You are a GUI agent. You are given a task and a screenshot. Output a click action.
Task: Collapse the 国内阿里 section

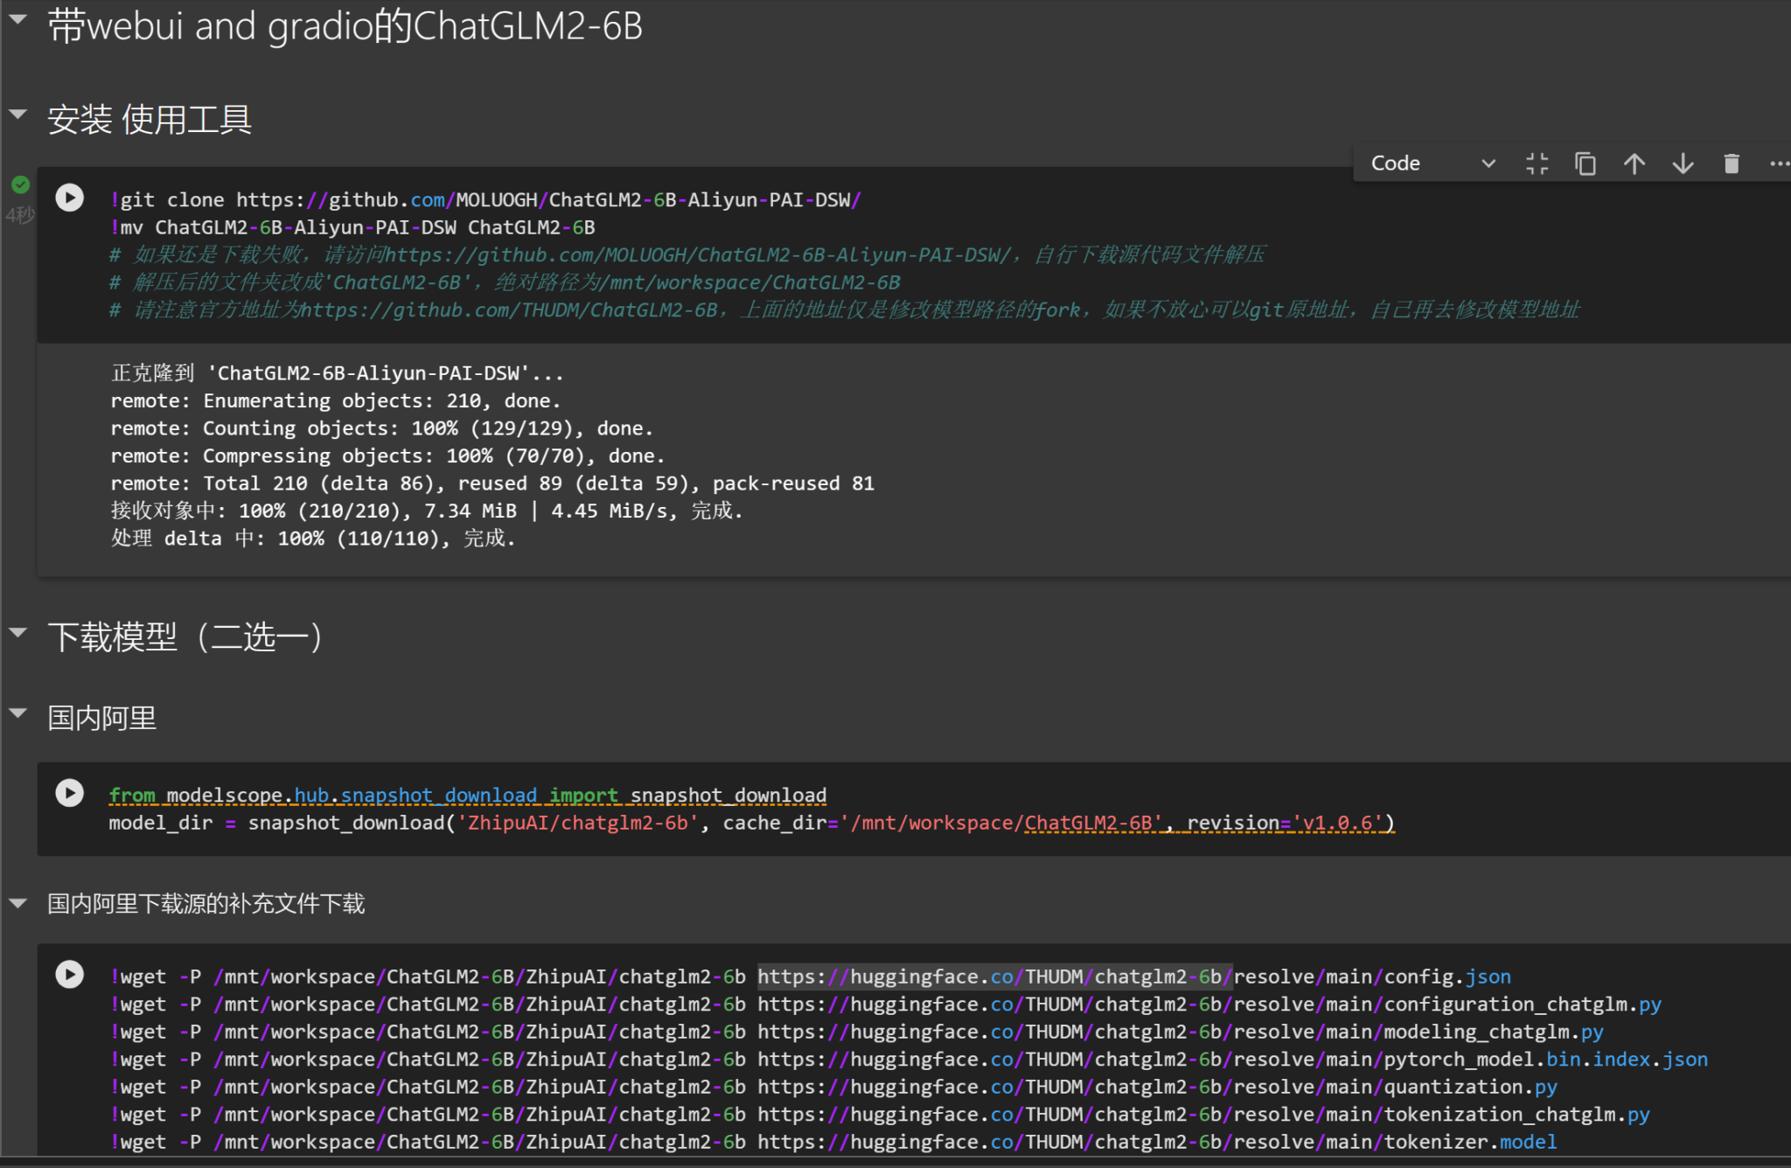18,713
